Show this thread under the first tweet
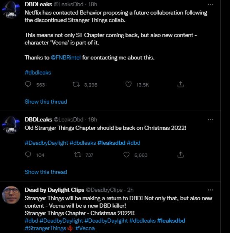The height and width of the screenshot is (233, 230). [46, 102]
